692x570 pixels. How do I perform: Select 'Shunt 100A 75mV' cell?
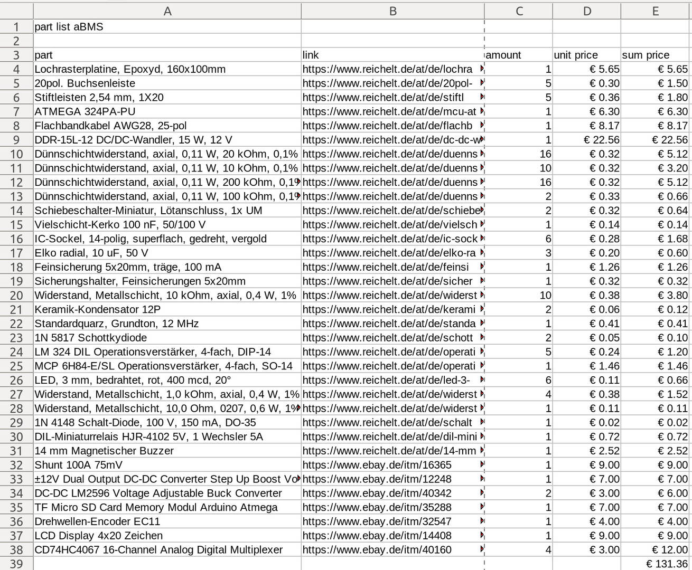(x=167, y=465)
